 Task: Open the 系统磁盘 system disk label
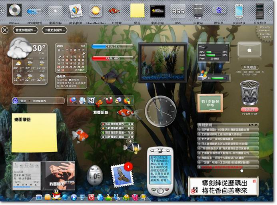click(x=249, y=67)
